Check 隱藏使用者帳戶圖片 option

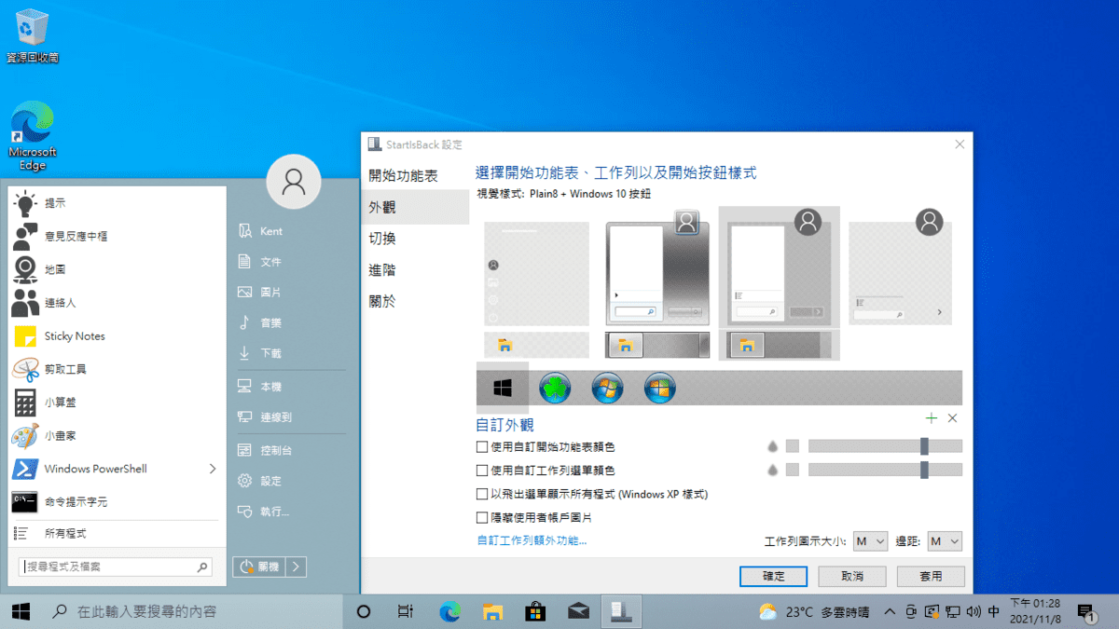click(482, 517)
